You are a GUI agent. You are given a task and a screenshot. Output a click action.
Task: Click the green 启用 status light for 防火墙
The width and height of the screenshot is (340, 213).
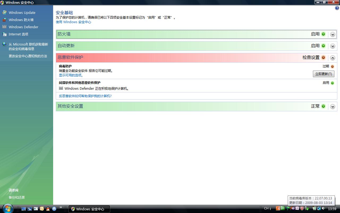323,34
